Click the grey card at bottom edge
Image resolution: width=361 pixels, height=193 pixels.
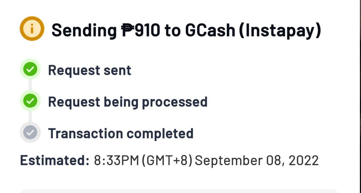coord(179,191)
